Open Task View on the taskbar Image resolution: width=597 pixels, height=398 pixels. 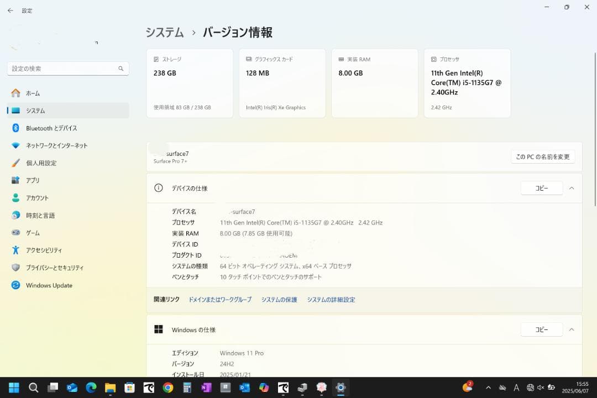[x=53, y=387]
